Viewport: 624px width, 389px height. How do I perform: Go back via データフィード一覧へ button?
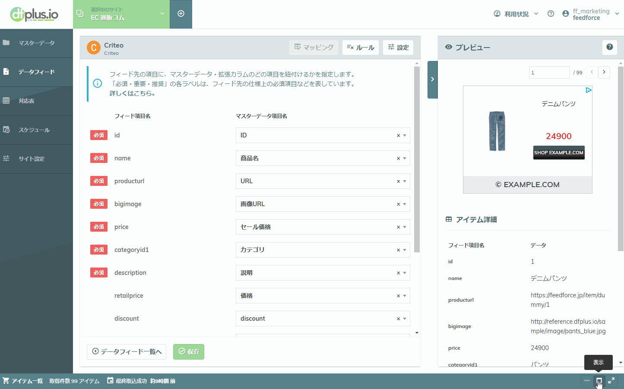click(127, 352)
